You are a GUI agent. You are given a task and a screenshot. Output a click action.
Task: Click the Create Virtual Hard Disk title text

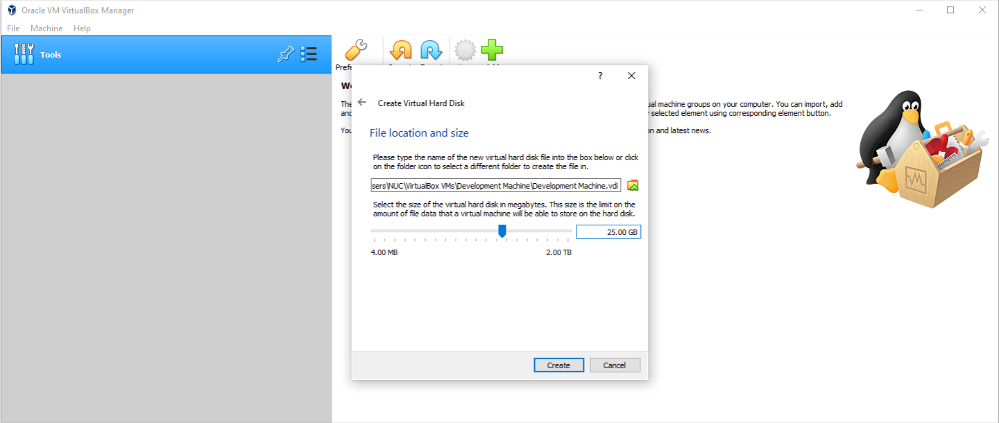coord(421,103)
